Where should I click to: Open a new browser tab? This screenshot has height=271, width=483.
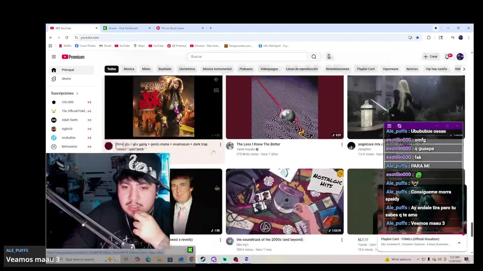pyautogui.click(x=211, y=28)
